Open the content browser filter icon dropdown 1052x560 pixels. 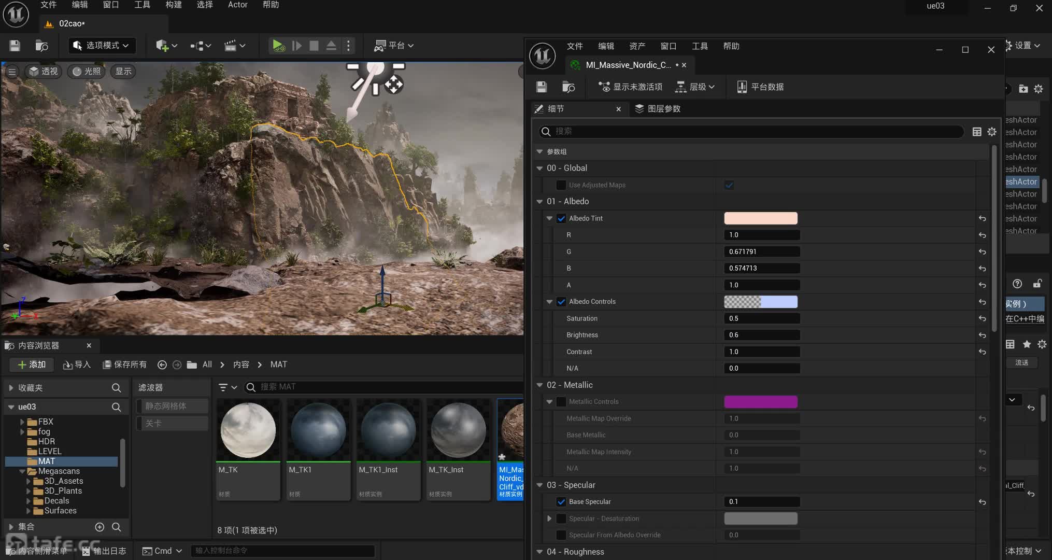227,387
